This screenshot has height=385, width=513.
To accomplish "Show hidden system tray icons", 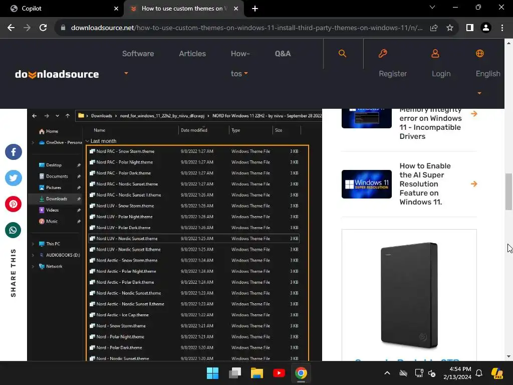I will (x=387, y=373).
